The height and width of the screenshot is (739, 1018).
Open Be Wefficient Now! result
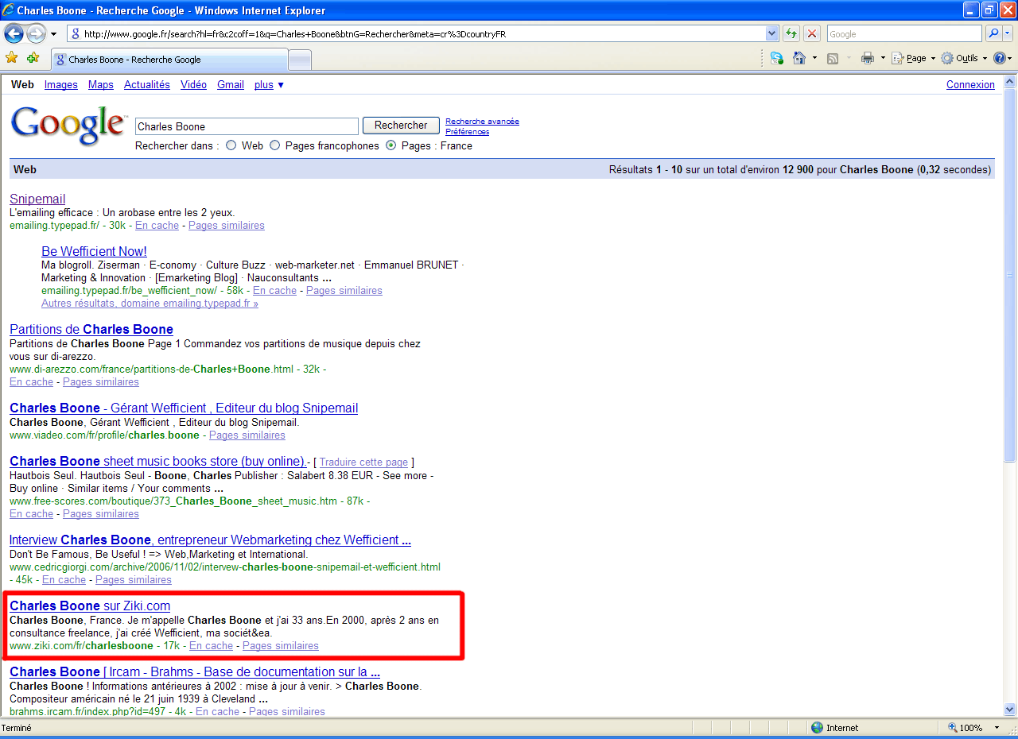94,251
